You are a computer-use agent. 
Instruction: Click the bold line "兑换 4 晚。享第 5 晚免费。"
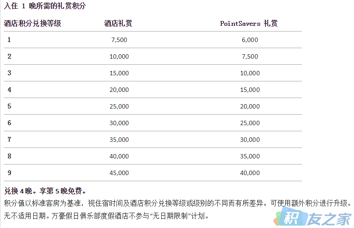click(45, 191)
